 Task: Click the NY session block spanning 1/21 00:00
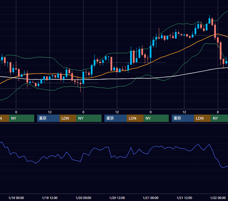(156, 118)
